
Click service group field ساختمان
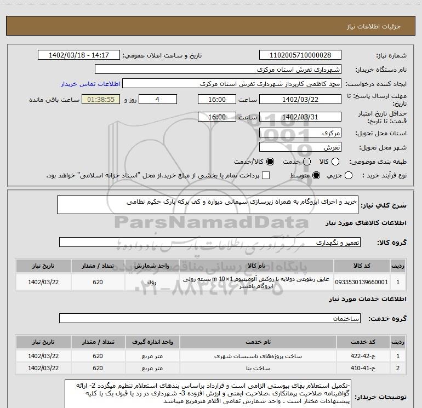(x=210, y=318)
